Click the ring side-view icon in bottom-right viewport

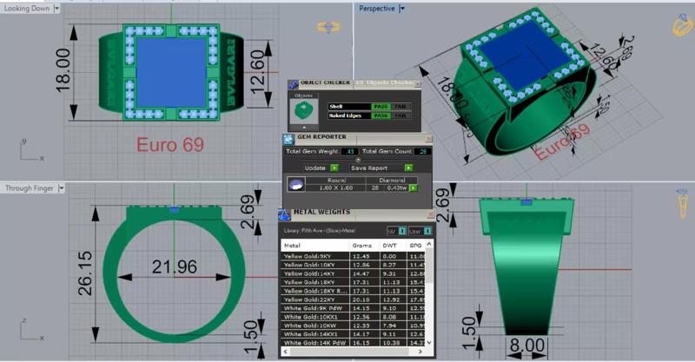coord(683,203)
